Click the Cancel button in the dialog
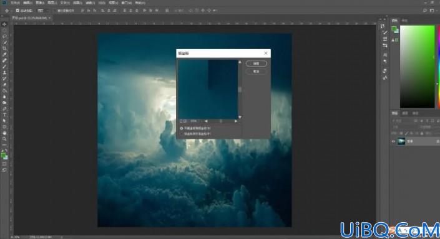 click(x=257, y=72)
